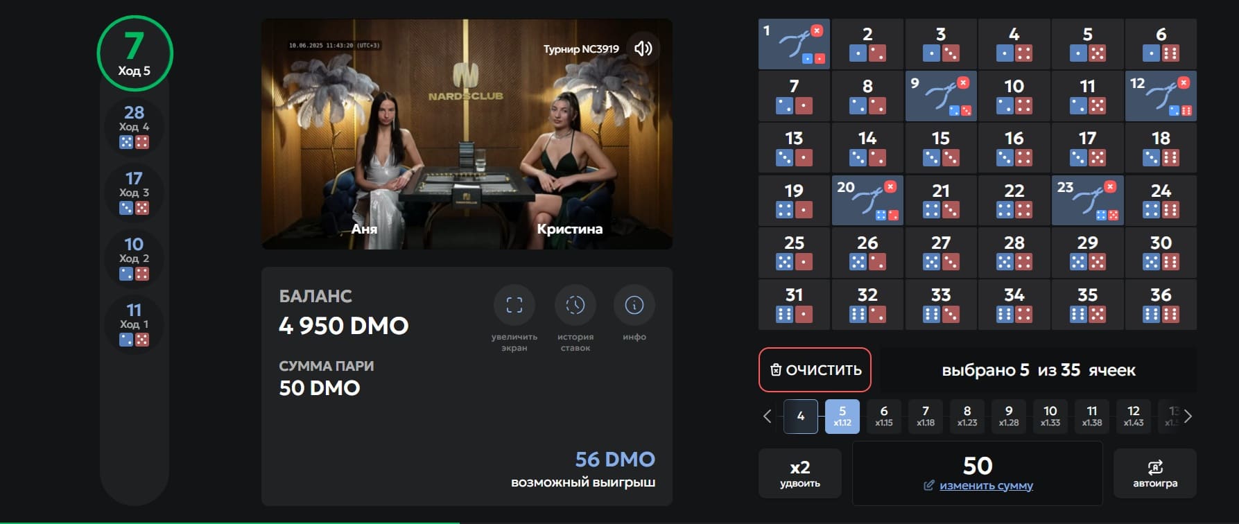The image size is (1239, 524).
Task: Open the bet history icon
Action: coord(575,305)
